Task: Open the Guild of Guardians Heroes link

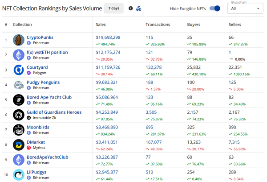Action: click(54, 112)
